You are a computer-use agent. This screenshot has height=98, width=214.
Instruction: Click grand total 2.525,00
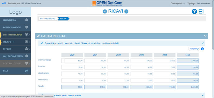click(x=188, y=87)
